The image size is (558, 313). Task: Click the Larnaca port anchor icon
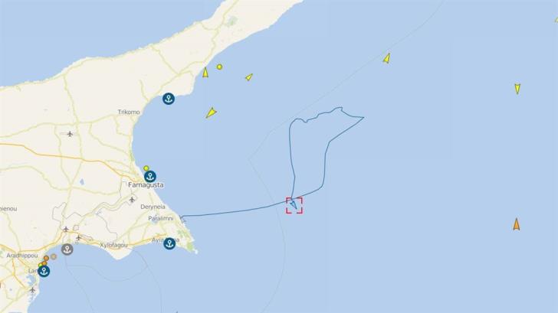click(x=44, y=271)
